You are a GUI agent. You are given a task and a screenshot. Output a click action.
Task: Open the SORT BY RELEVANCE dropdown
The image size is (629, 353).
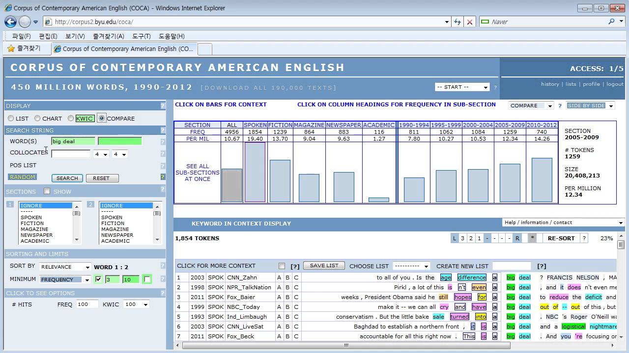pyautogui.click(x=65, y=267)
